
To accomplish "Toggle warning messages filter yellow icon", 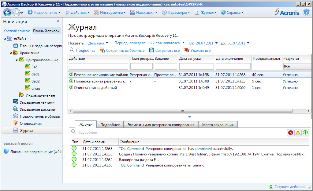I will [x=298, y=133].
